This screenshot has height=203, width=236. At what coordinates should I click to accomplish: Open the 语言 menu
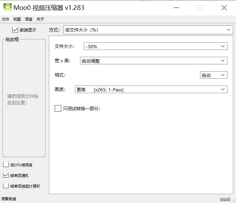[x=29, y=19]
